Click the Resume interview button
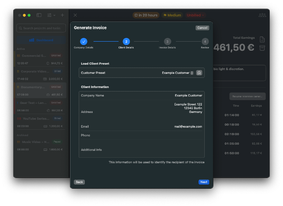Viewport: 283px width, 206px height. tap(248, 96)
